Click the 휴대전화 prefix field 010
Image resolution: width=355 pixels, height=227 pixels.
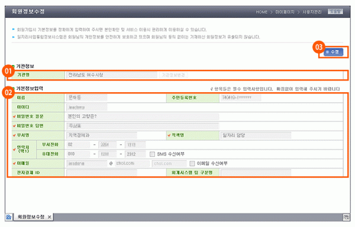point(78,154)
